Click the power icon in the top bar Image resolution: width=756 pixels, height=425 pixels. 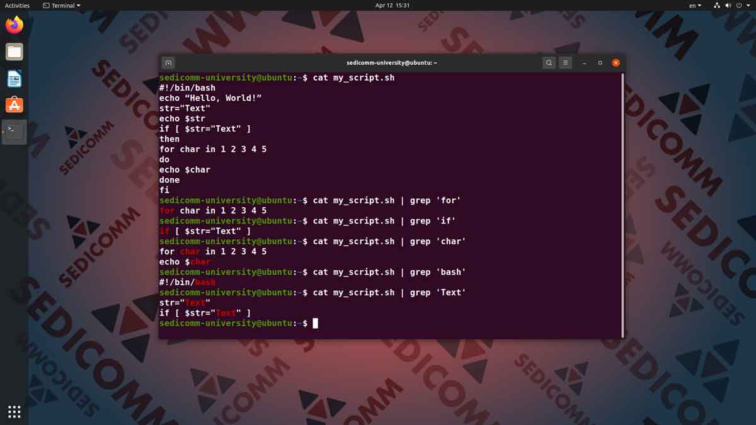click(738, 6)
